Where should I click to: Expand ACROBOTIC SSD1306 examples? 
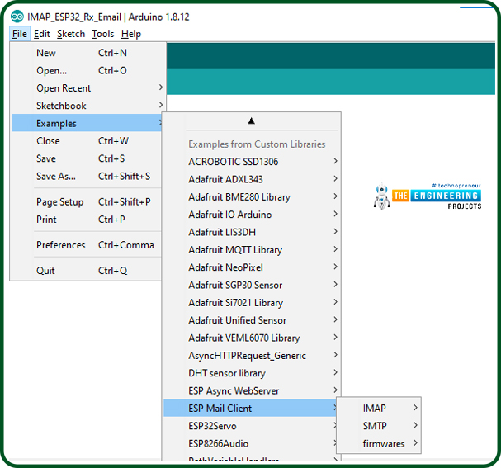[x=252, y=161]
